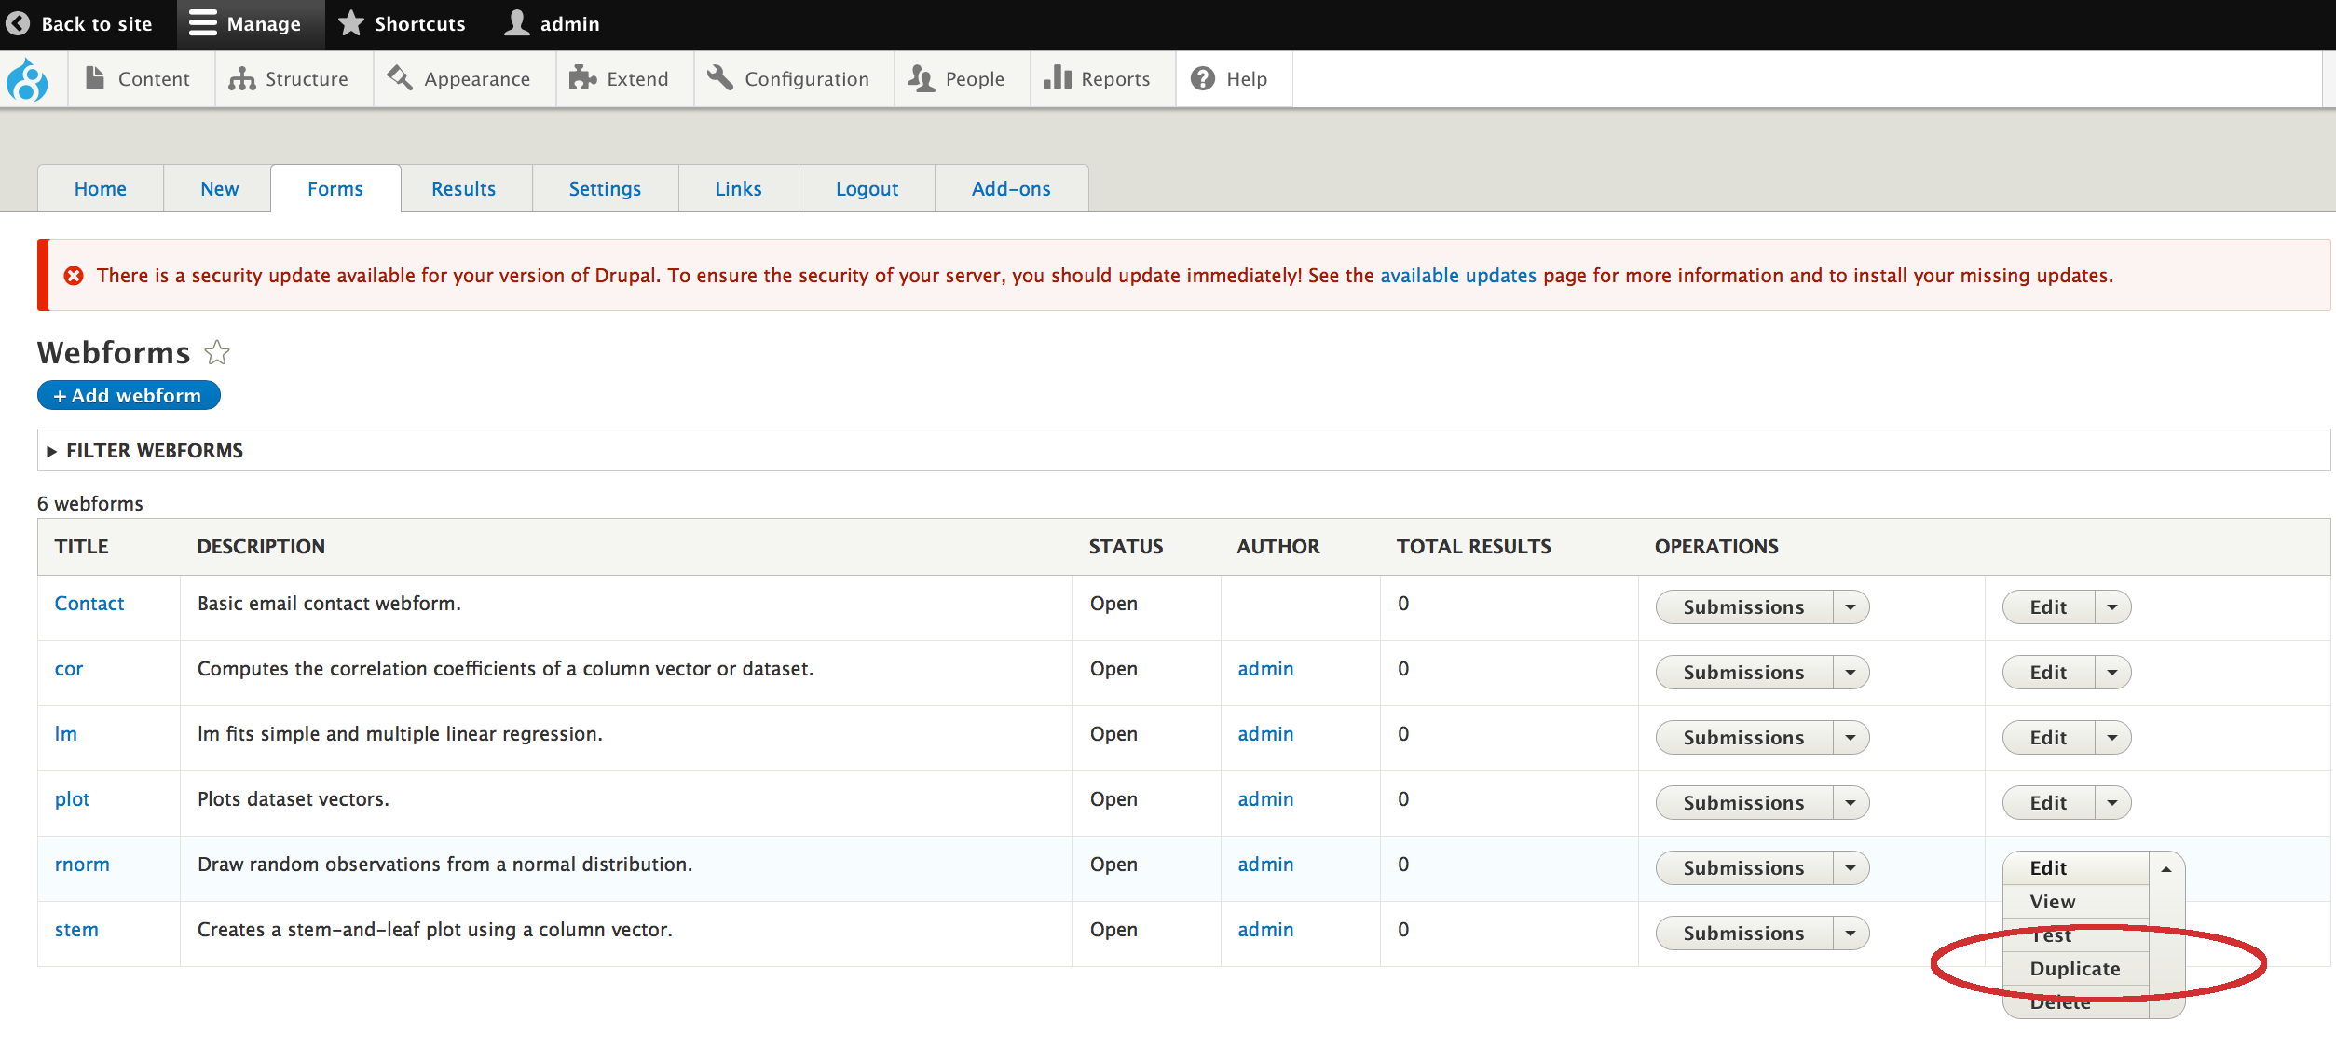Click Edit button for plot row
This screenshot has width=2336, height=1063.
[x=2049, y=802]
